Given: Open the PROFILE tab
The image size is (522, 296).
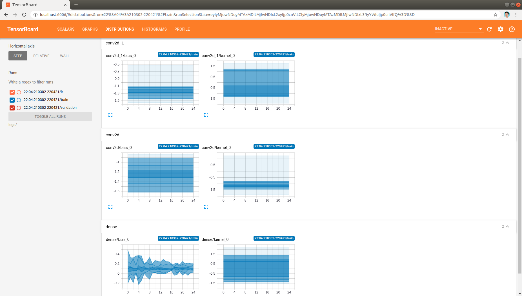Looking at the screenshot, I should (182, 29).
